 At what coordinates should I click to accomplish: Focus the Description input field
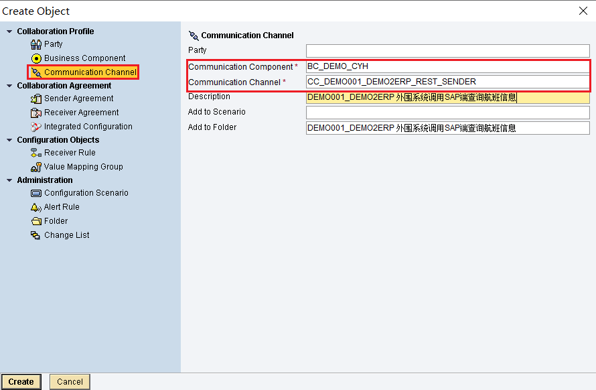pyautogui.click(x=448, y=97)
